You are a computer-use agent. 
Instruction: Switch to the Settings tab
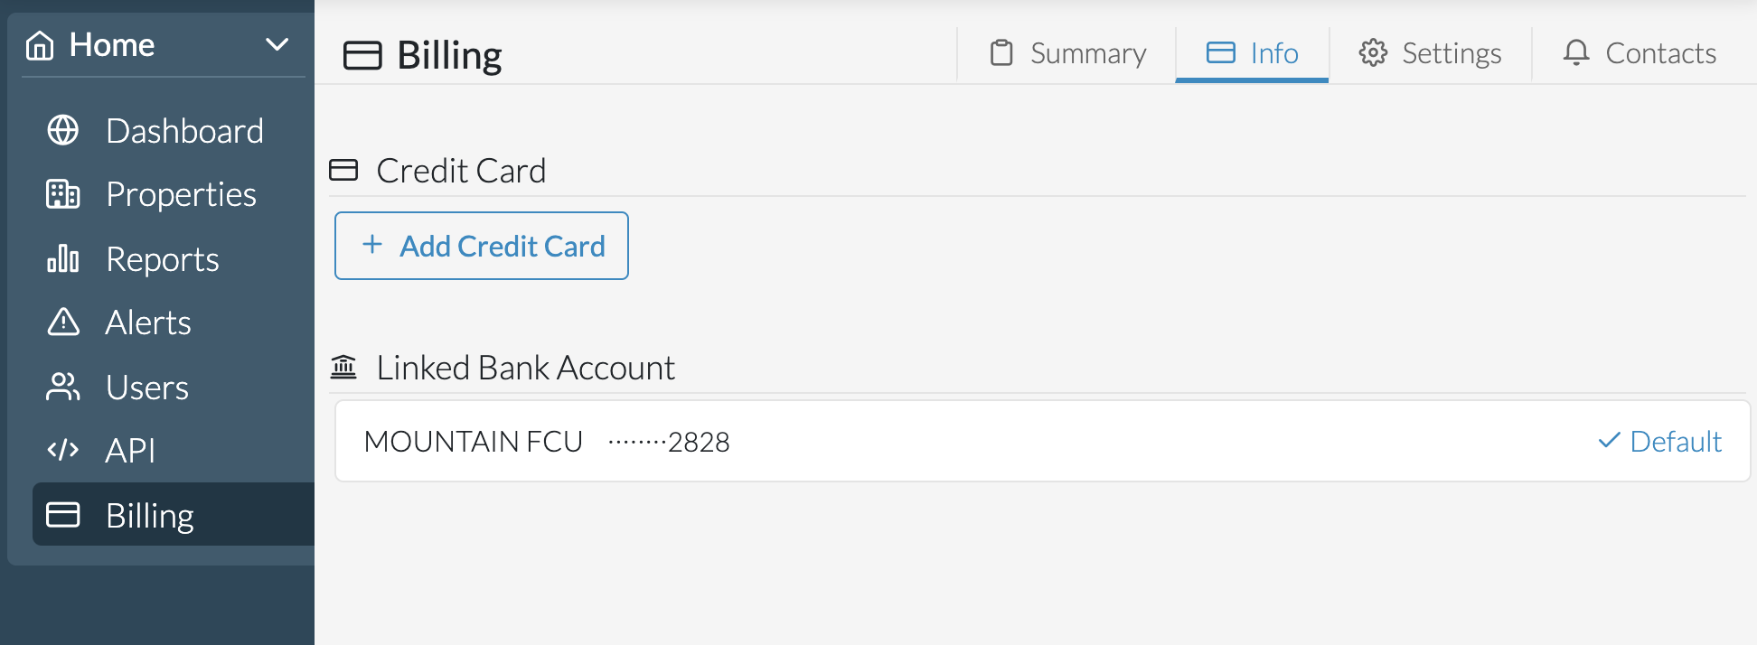(x=1430, y=52)
